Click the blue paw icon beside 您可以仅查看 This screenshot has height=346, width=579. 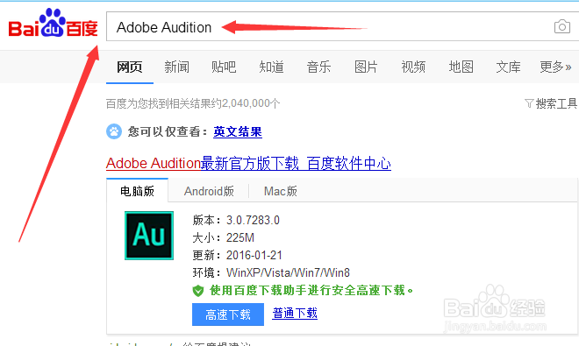coord(114,131)
